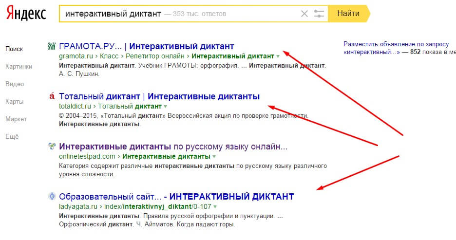This screenshot has width=456, height=240.
Task: Click snippet text 'Правила русской орфографии и пунктуации'
Action: [209, 216]
